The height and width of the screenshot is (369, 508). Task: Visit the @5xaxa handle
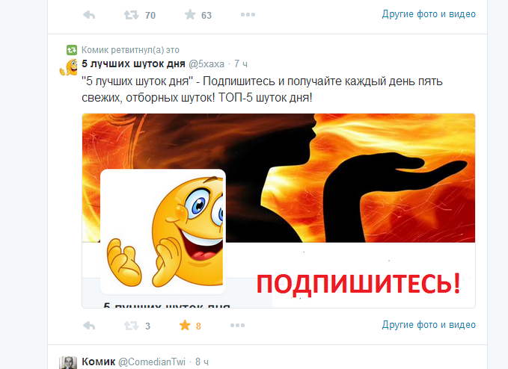coord(206,64)
